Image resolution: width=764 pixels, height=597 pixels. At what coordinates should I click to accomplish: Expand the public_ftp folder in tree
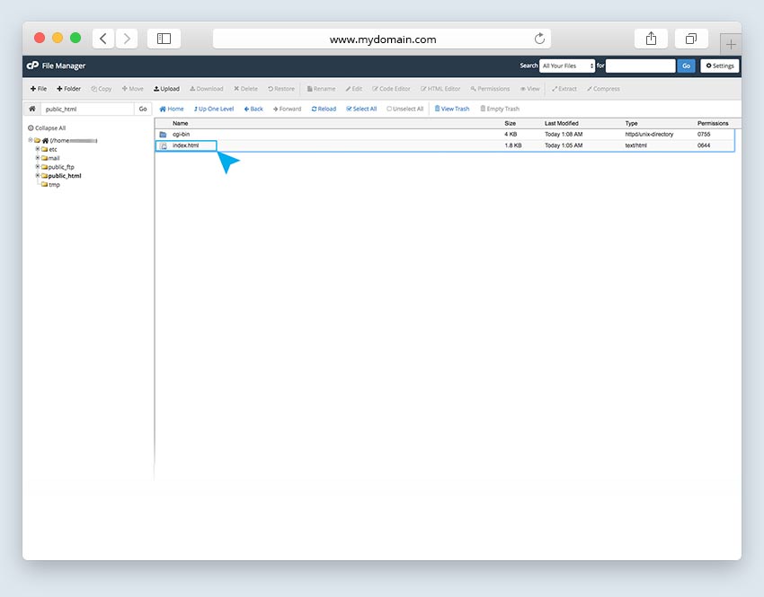point(38,167)
